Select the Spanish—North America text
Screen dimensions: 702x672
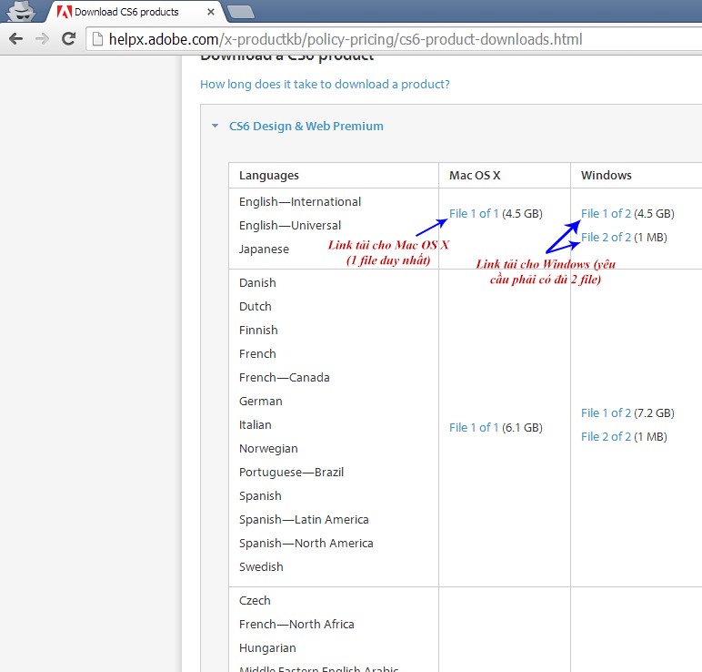(306, 544)
